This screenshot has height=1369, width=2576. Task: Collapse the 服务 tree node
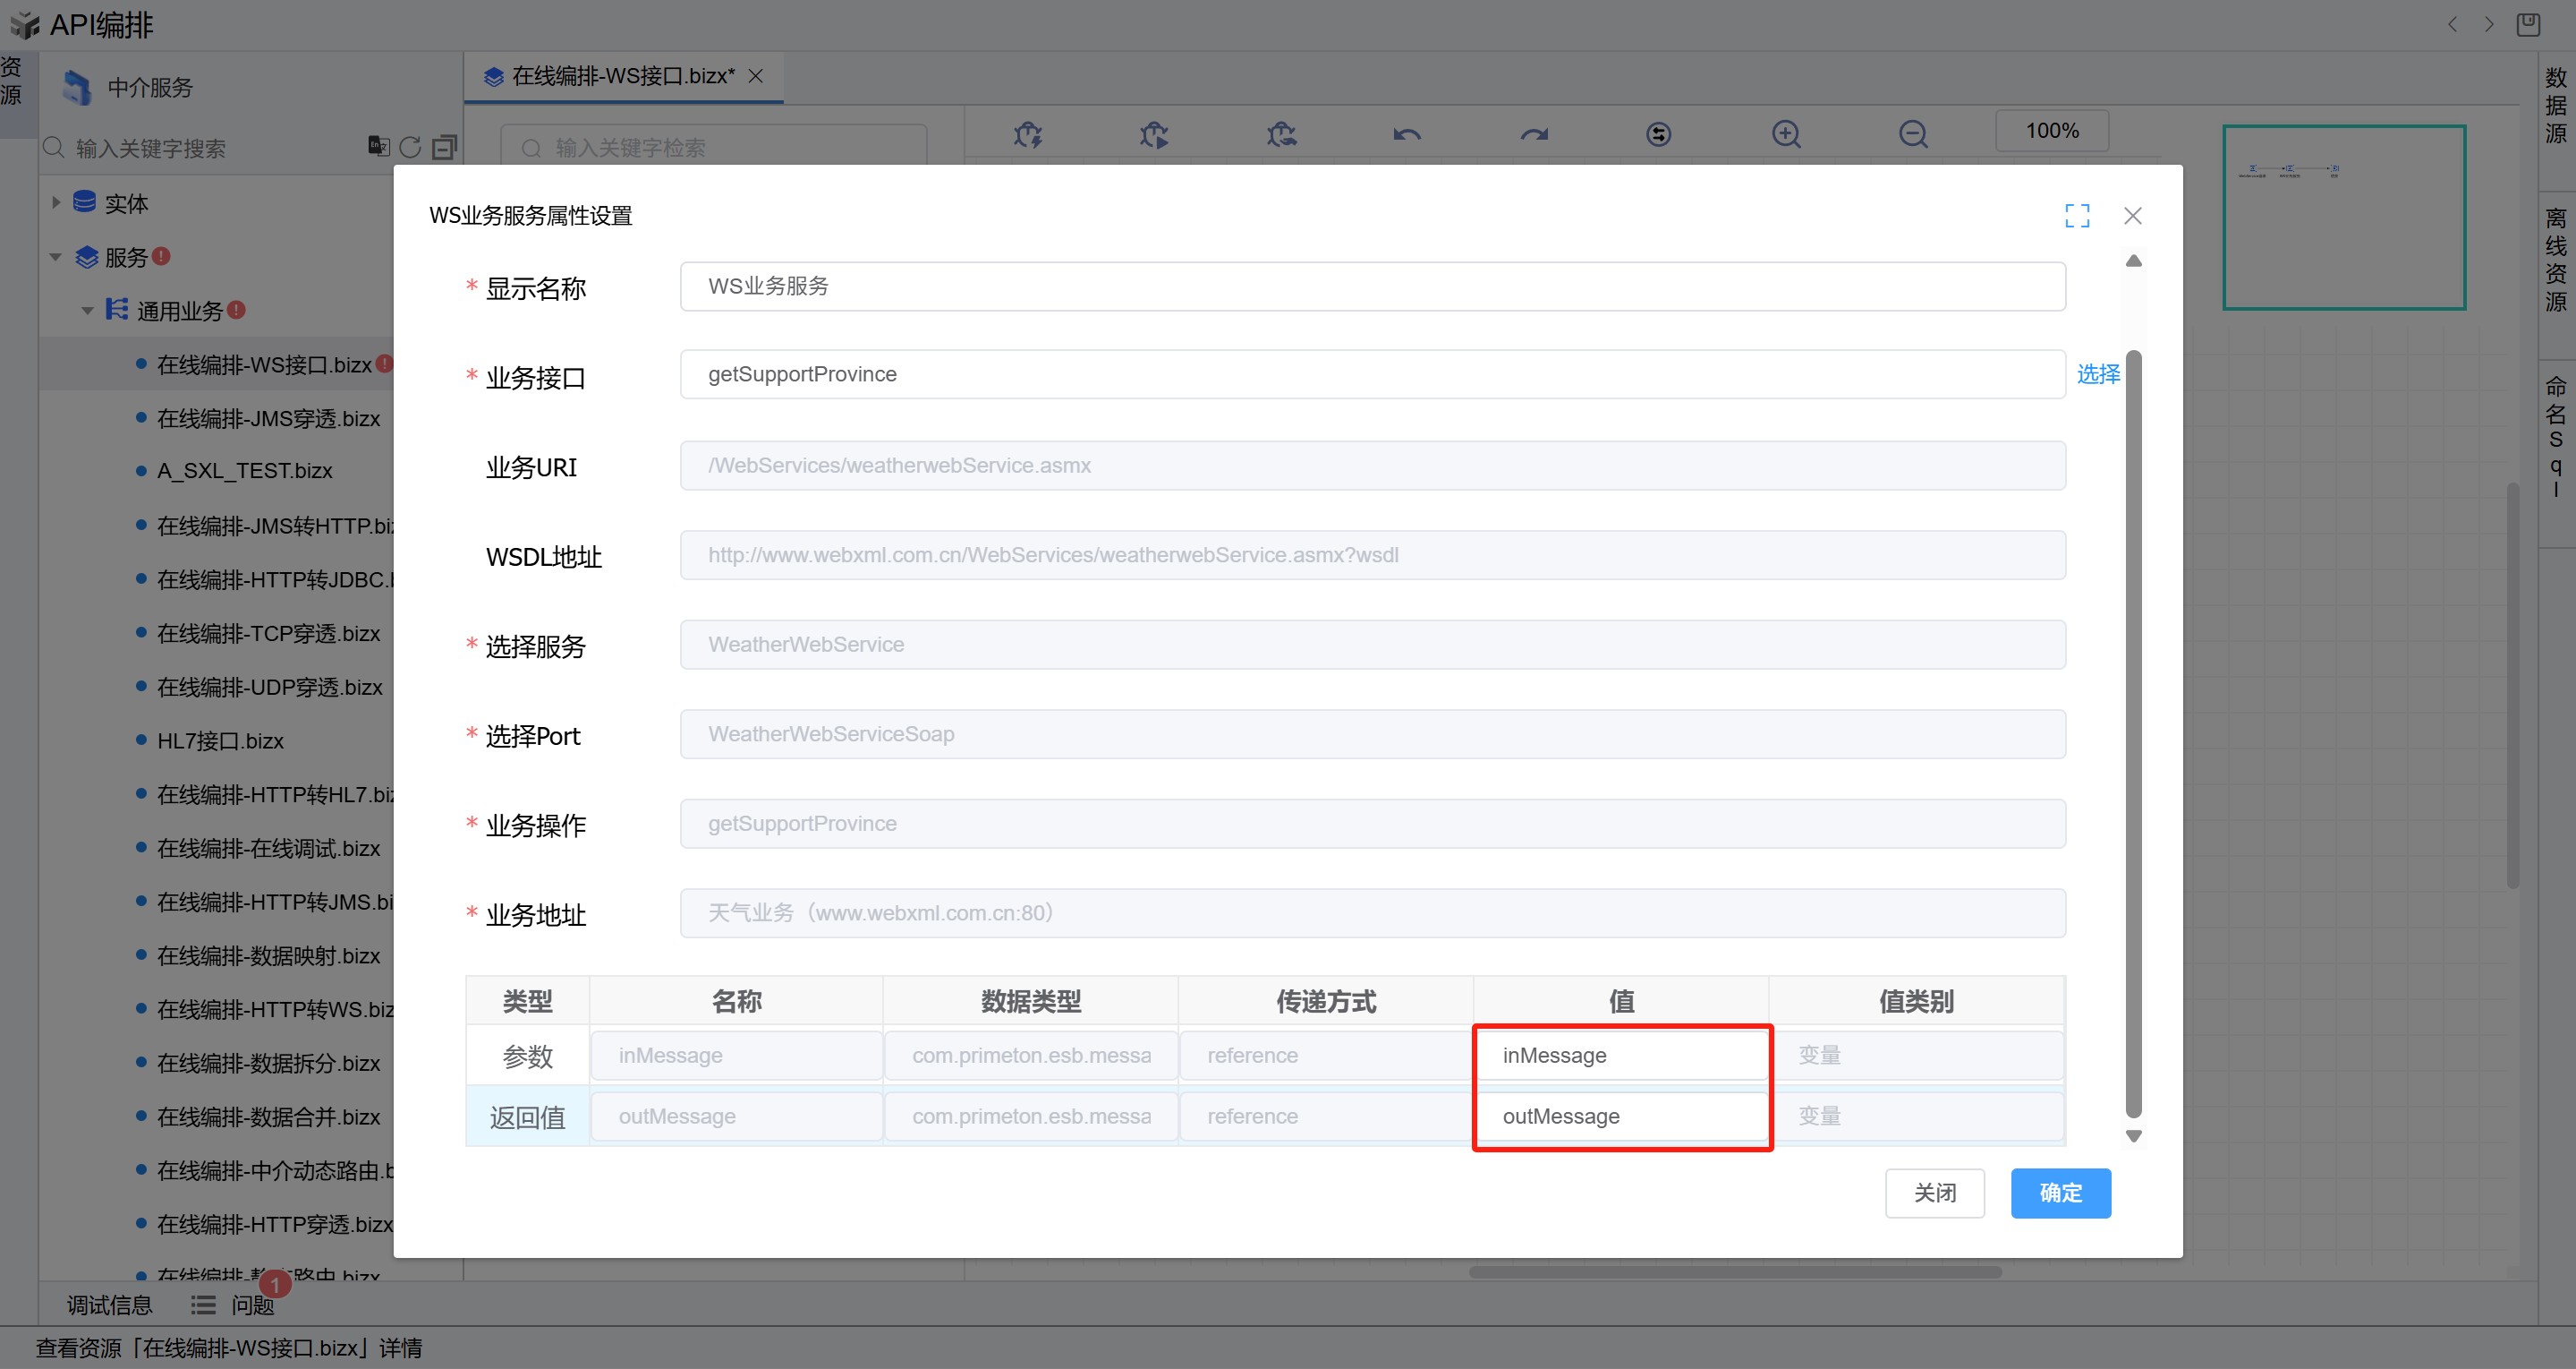(56, 257)
